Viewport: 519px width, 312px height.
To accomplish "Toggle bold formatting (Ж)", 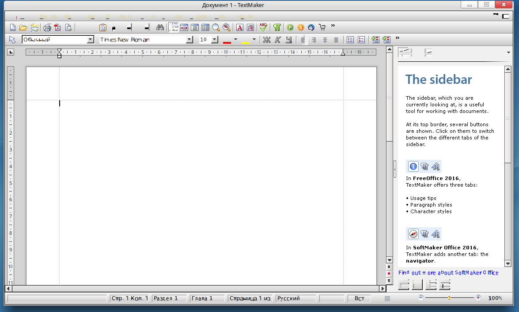I will 266,40.
